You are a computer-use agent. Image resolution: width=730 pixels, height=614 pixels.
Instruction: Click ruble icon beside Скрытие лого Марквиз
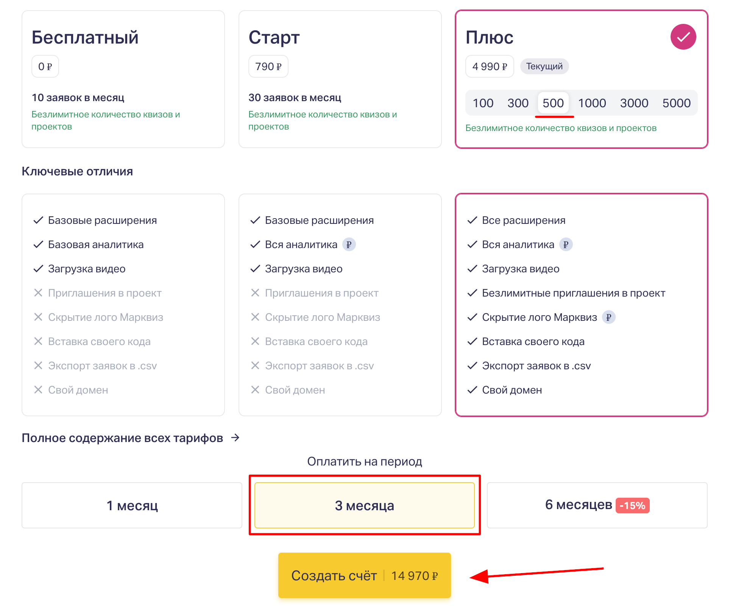[x=608, y=317]
